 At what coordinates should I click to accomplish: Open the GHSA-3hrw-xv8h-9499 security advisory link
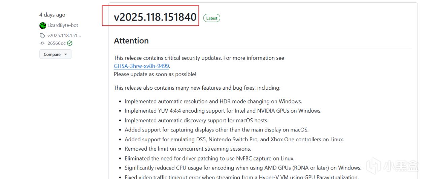pos(141,66)
